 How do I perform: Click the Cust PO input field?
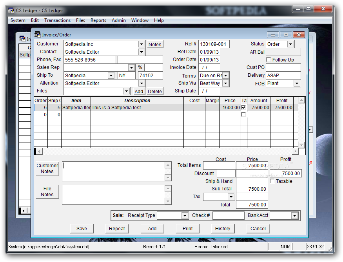pyautogui.click(x=283, y=67)
